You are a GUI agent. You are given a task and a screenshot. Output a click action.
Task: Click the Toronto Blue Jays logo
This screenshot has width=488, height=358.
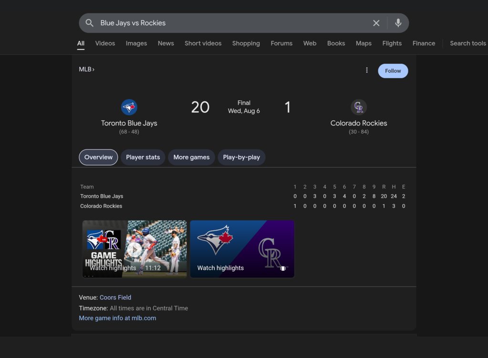click(129, 108)
